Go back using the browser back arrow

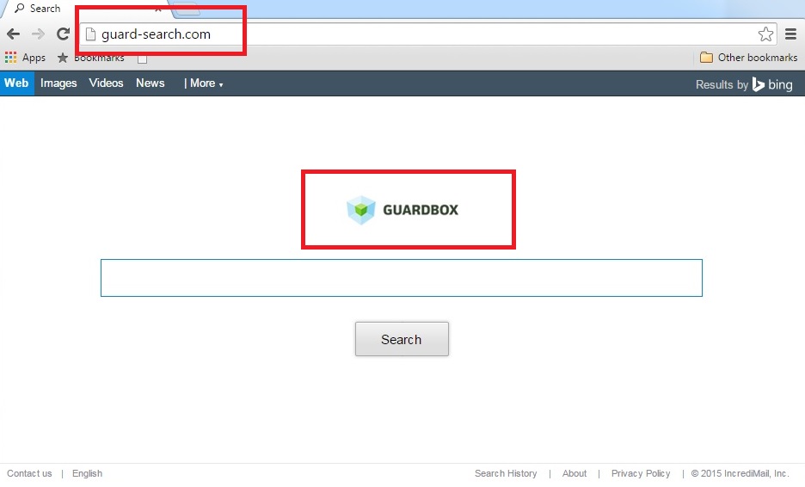[x=14, y=34]
